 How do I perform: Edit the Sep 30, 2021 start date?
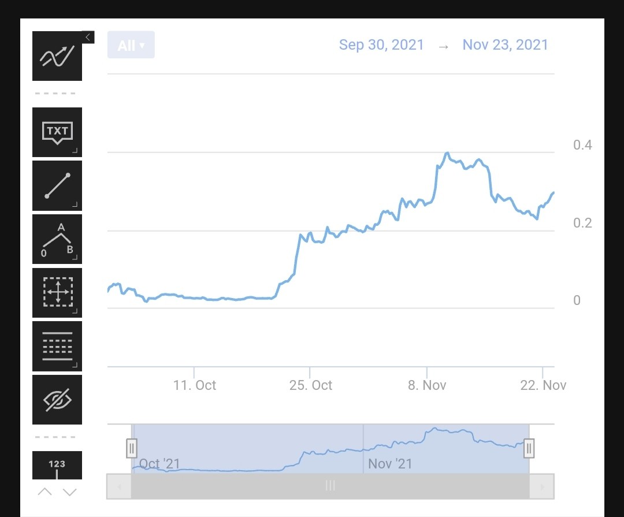[381, 44]
